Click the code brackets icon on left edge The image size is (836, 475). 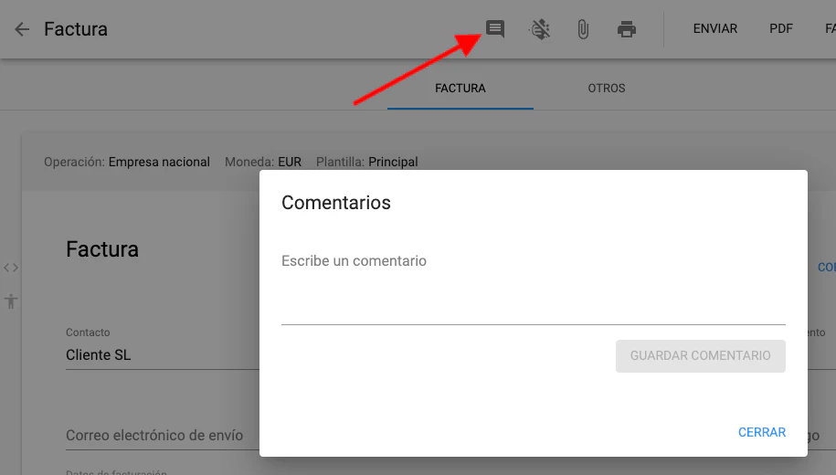click(11, 268)
